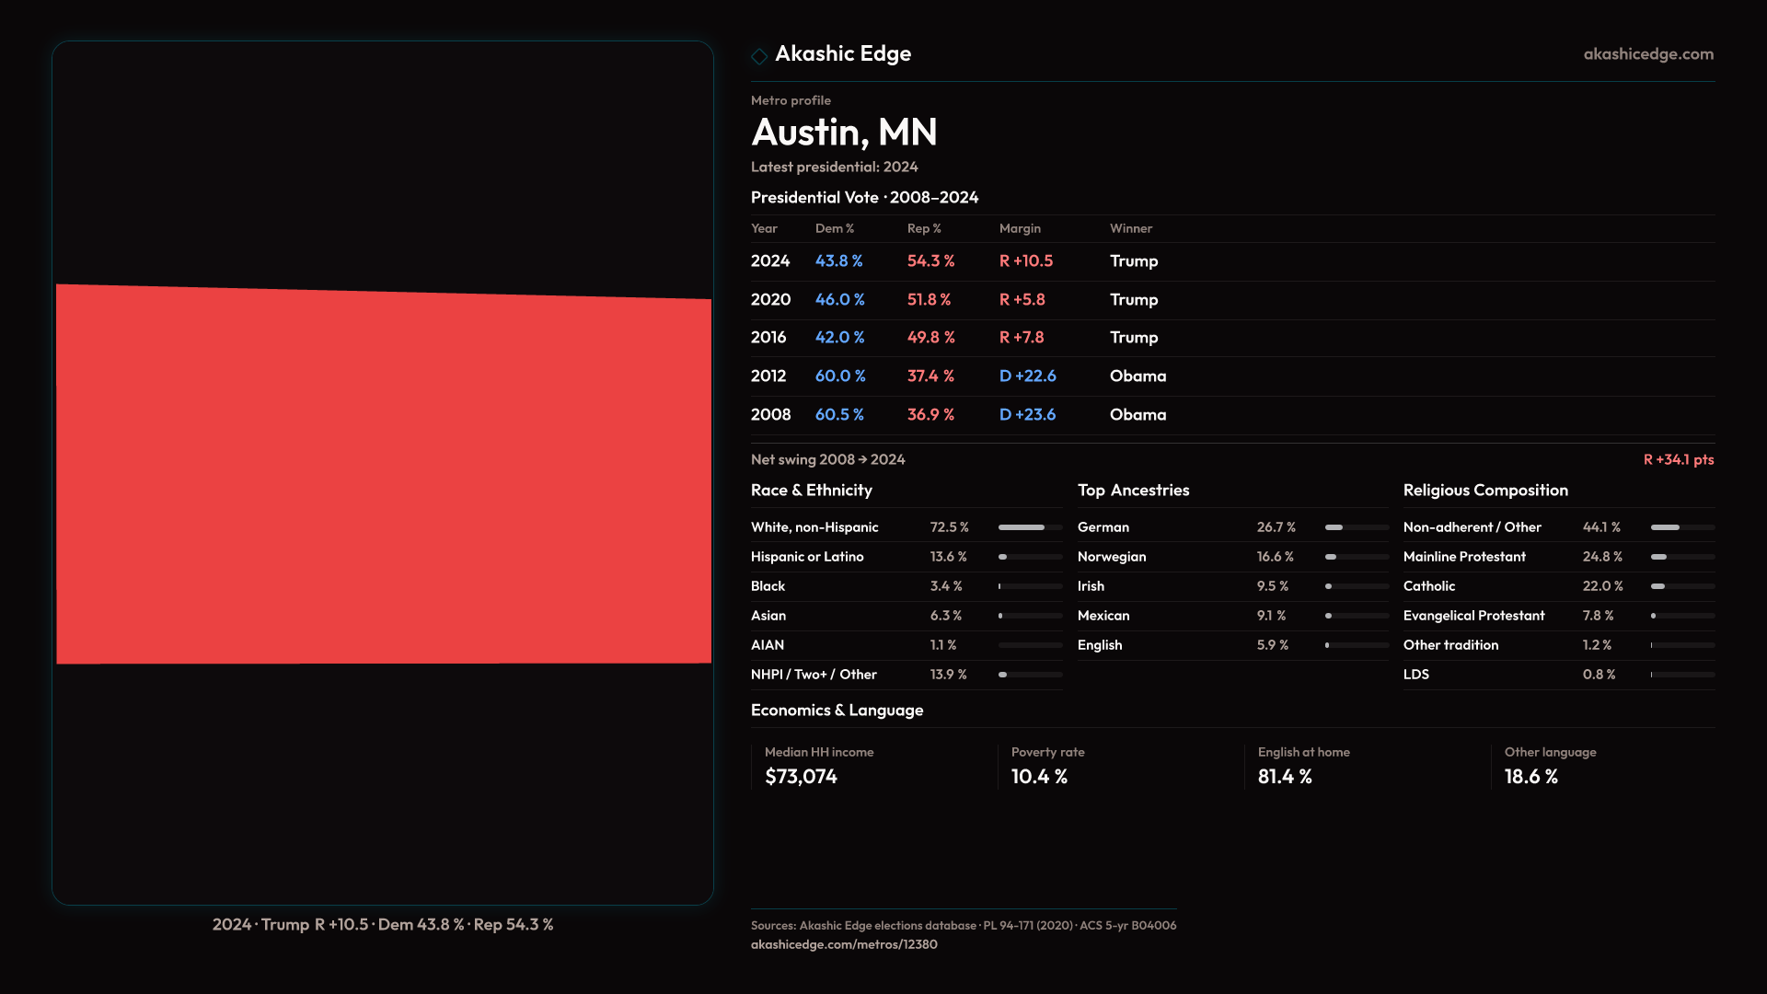Open the akashicedge.com/metros/12380 footer link
Image resolution: width=1767 pixels, height=994 pixels.
(x=843, y=944)
